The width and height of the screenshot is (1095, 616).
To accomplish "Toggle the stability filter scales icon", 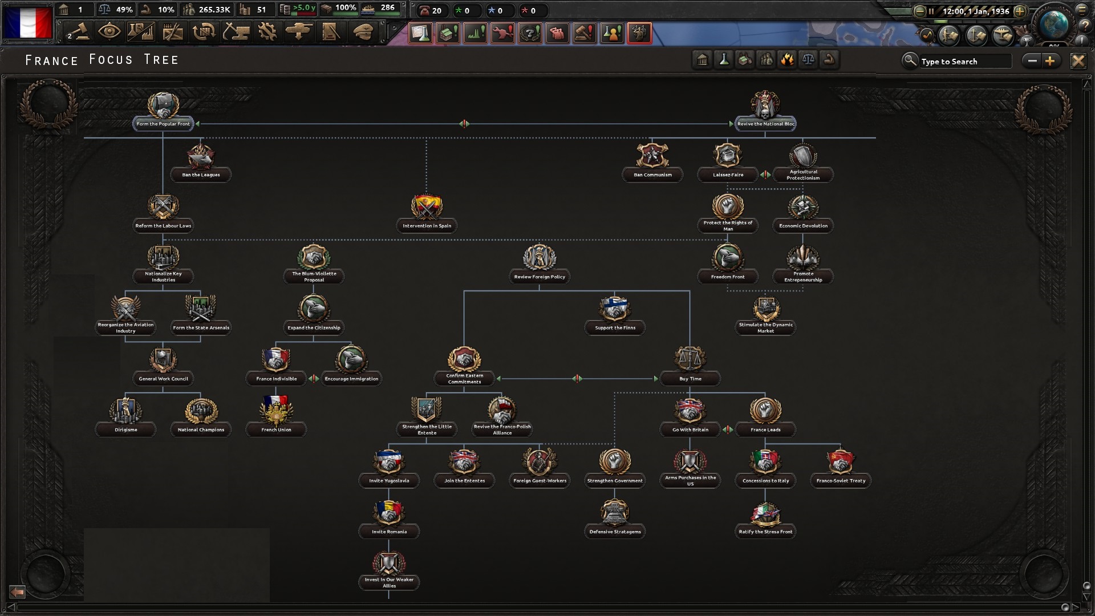I will pyautogui.click(x=808, y=60).
